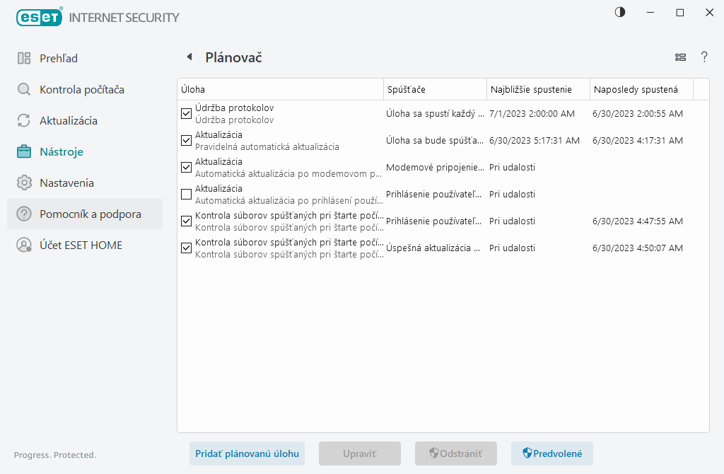
Task: Click the Aktualizácia refresh arrows icon
Action: pos(24,120)
